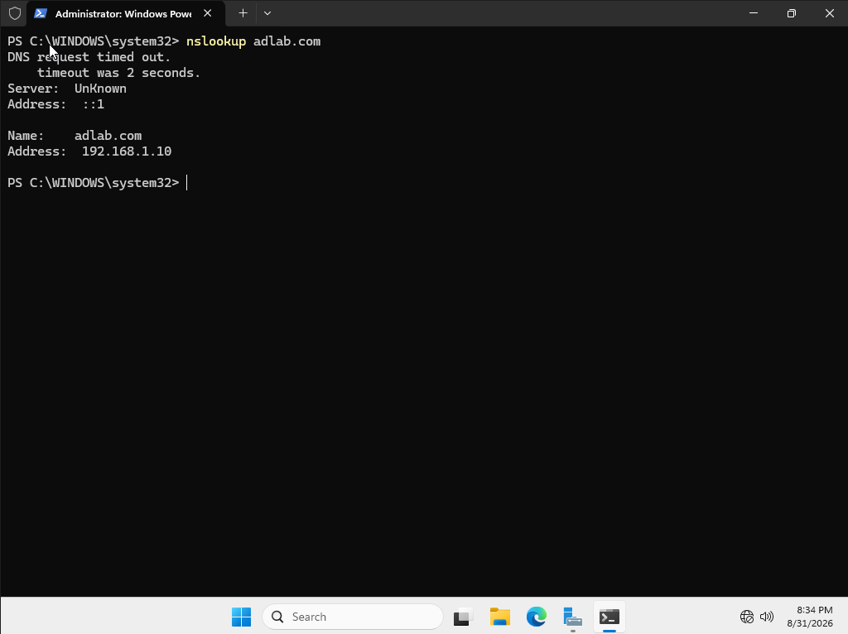The image size is (848, 634).
Task: Click the Terminal icon on the taskbar
Action: coord(609,617)
